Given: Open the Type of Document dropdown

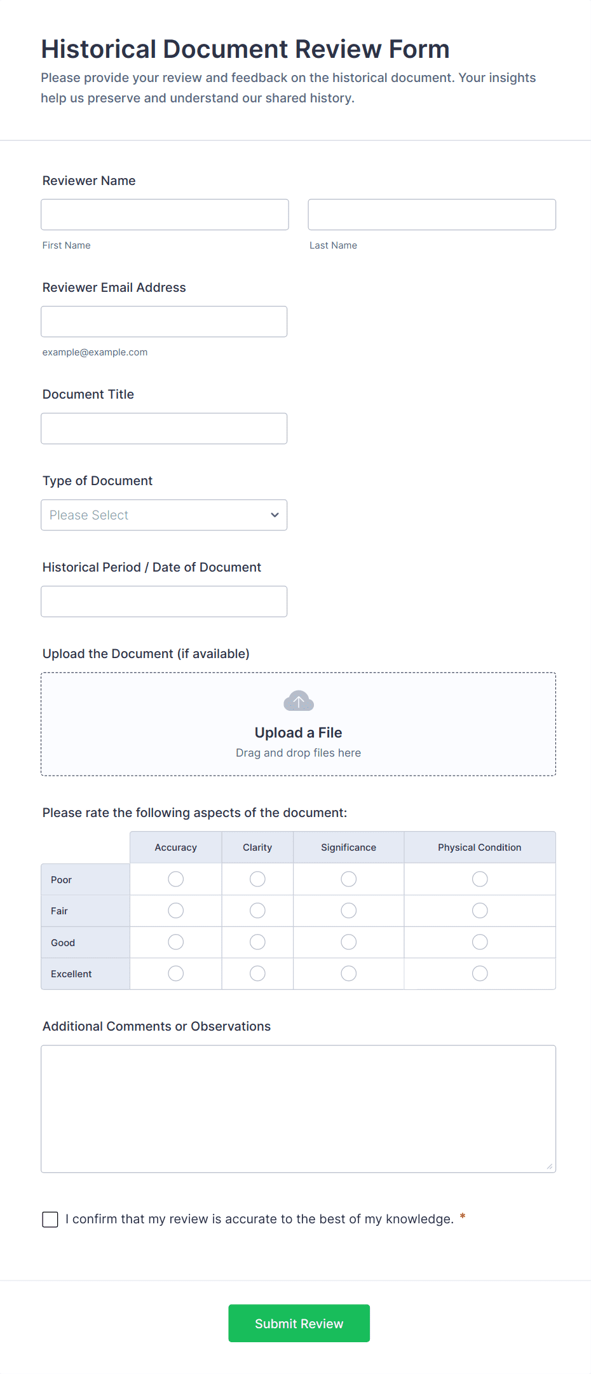Looking at the screenshot, I should 163,514.
